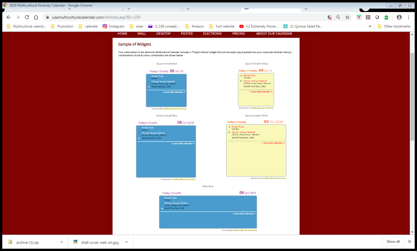Click the 'Square (Large) Yellow' caption
The height and width of the screenshot is (251, 417).
point(257,116)
